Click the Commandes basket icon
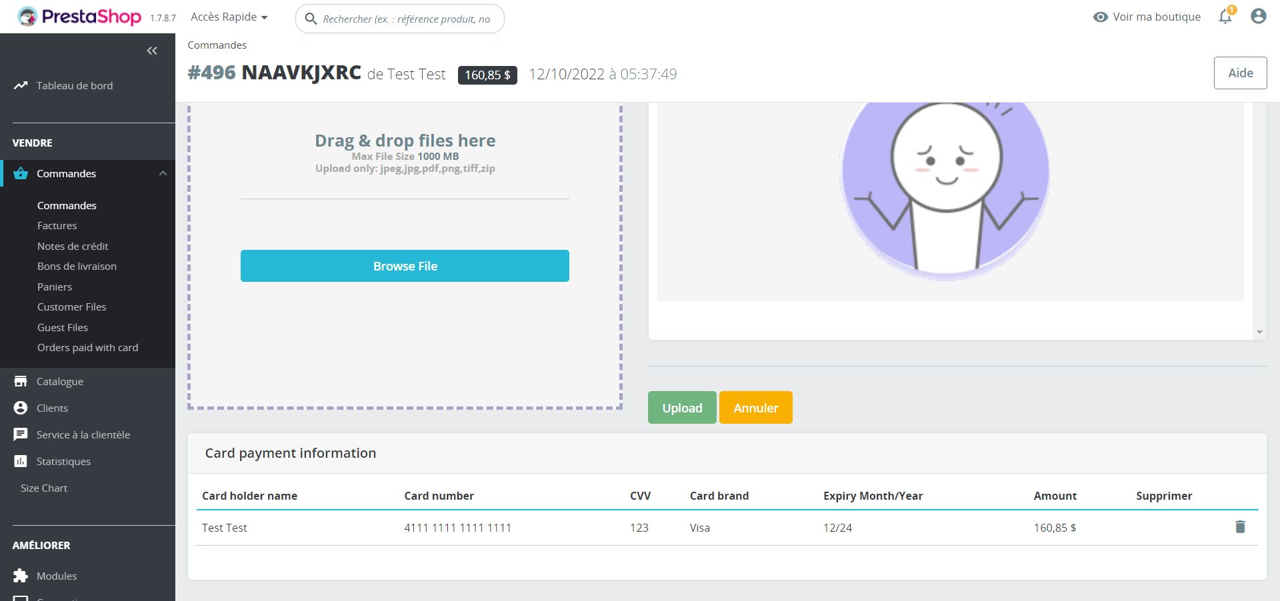The image size is (1280, 601). tap(21, 173)
